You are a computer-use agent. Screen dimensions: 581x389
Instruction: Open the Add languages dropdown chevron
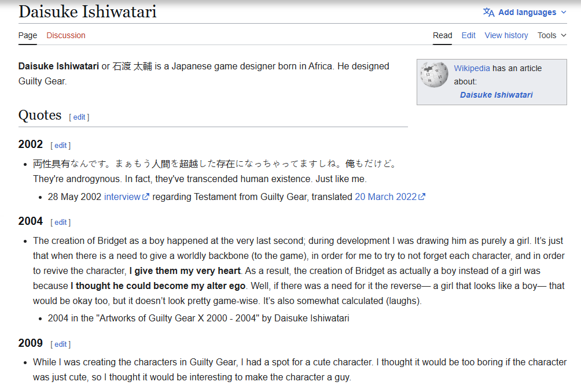pyautogui.click(x=564, y=12)
